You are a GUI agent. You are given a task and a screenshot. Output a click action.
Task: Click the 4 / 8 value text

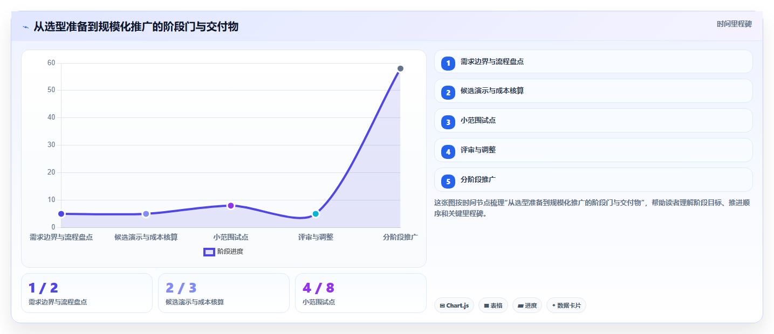319,288
